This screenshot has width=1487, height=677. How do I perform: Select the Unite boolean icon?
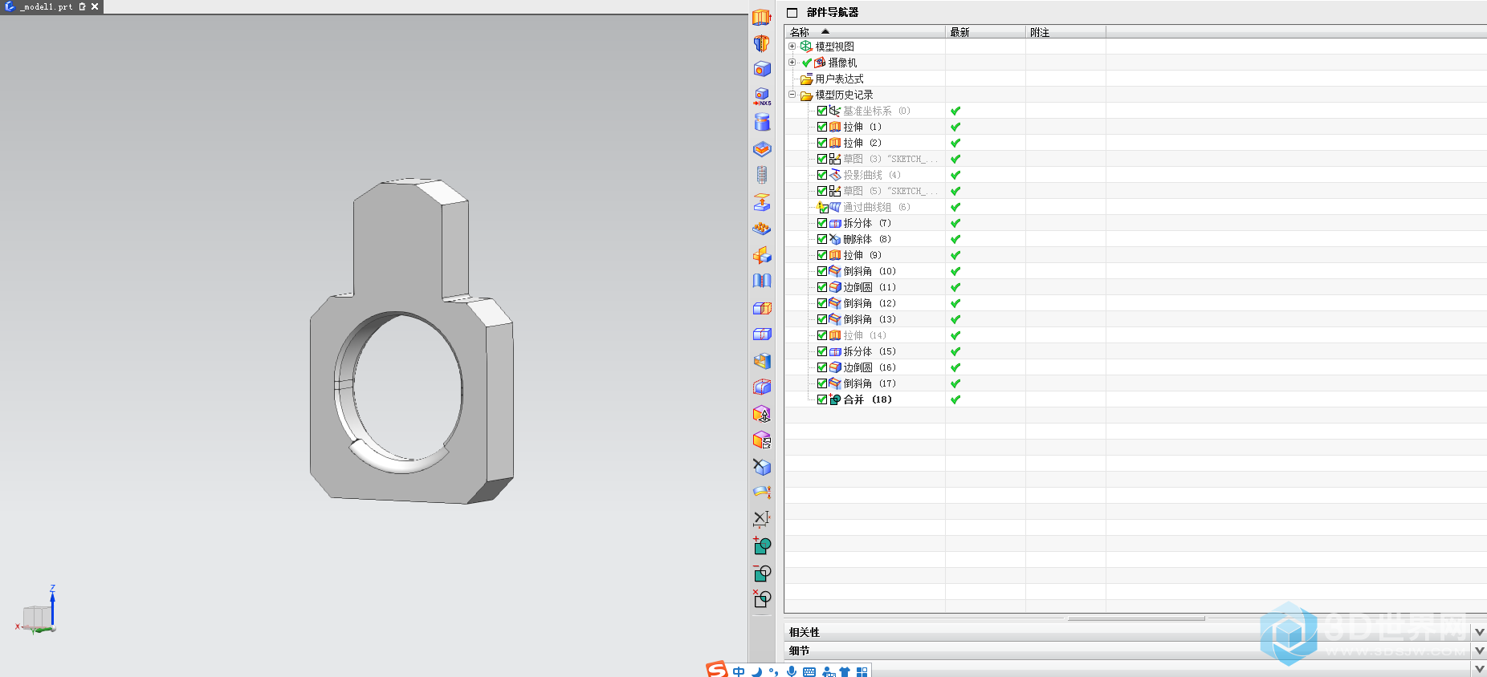(762, 546)
